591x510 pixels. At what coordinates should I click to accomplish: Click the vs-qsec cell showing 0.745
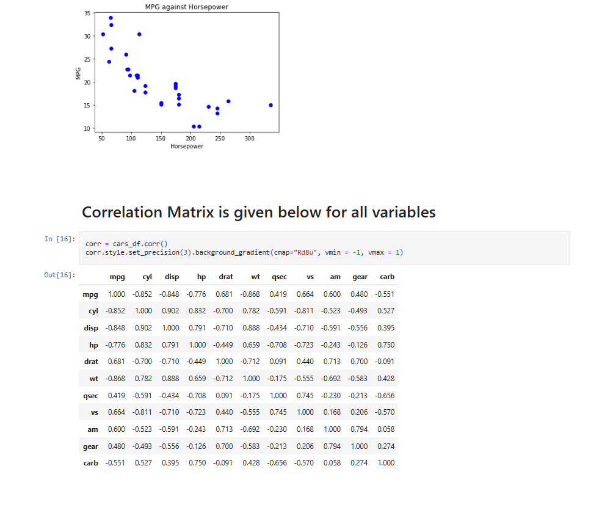point(278,412)
